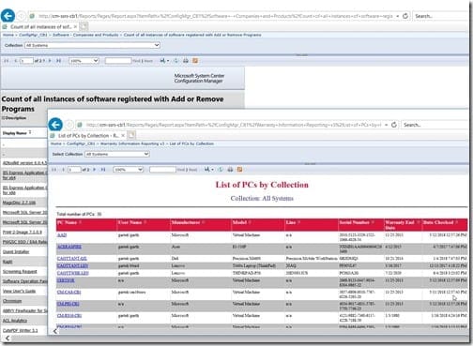Close the List of PCs by Collection tab
This screenshot has height=346, width=473.
[x=123, y=135]
